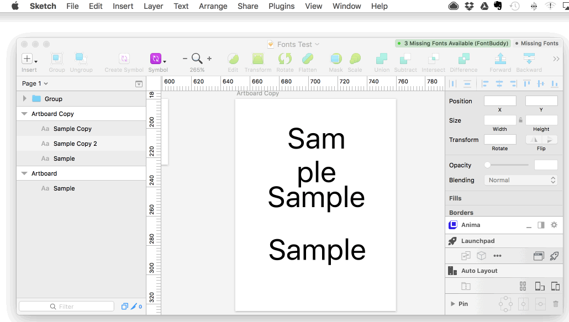Screen dimensions: 569x322
Task: Collapse the Artboard Copy layer list
Action: (24, 114)
